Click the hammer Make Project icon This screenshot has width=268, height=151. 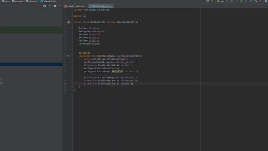[212, 1]
